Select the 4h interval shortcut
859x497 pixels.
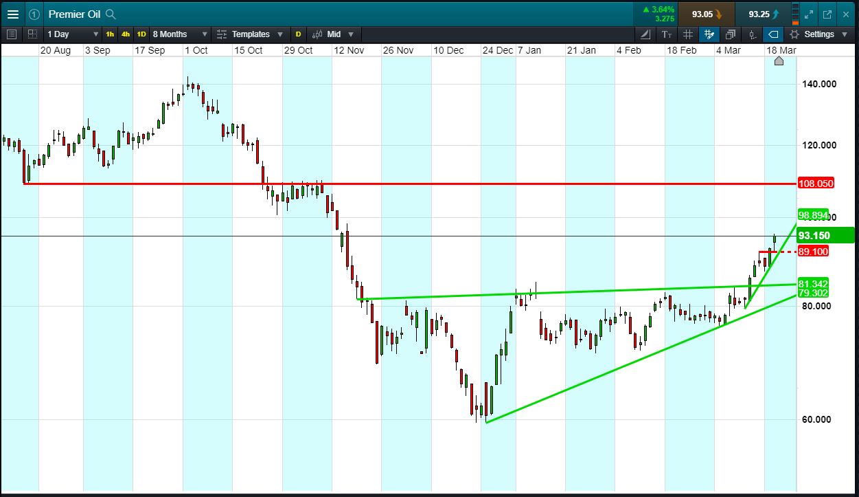pyautogui.click(x=126, y=34)
